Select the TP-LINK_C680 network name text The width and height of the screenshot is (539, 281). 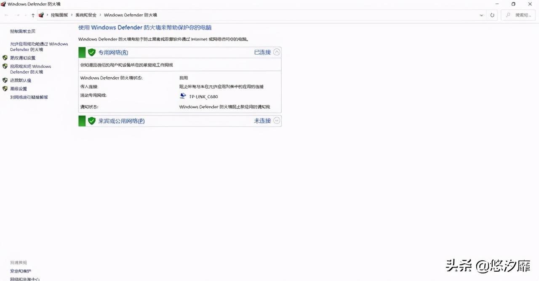pyautogui.click(x=204, y=96)
